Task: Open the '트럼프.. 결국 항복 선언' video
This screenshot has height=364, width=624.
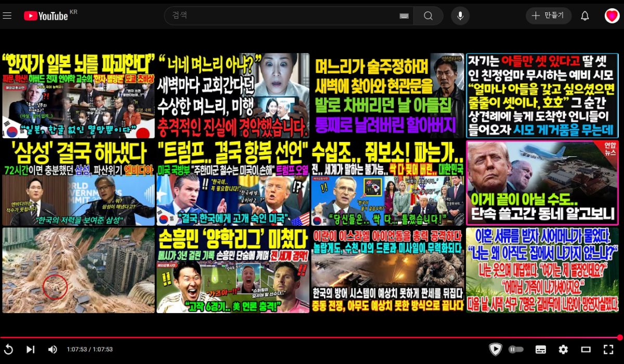Action: (232, 183)
